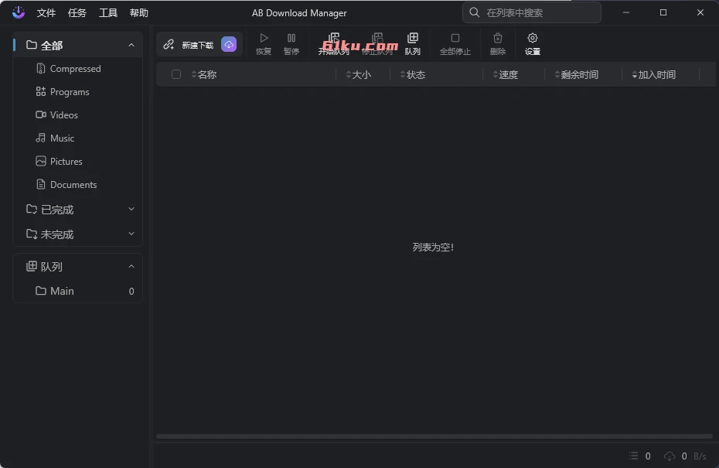Sort list by 状态 column
Image resolution: width=719 pixels, height=468 pixels.
pos(413,74)
